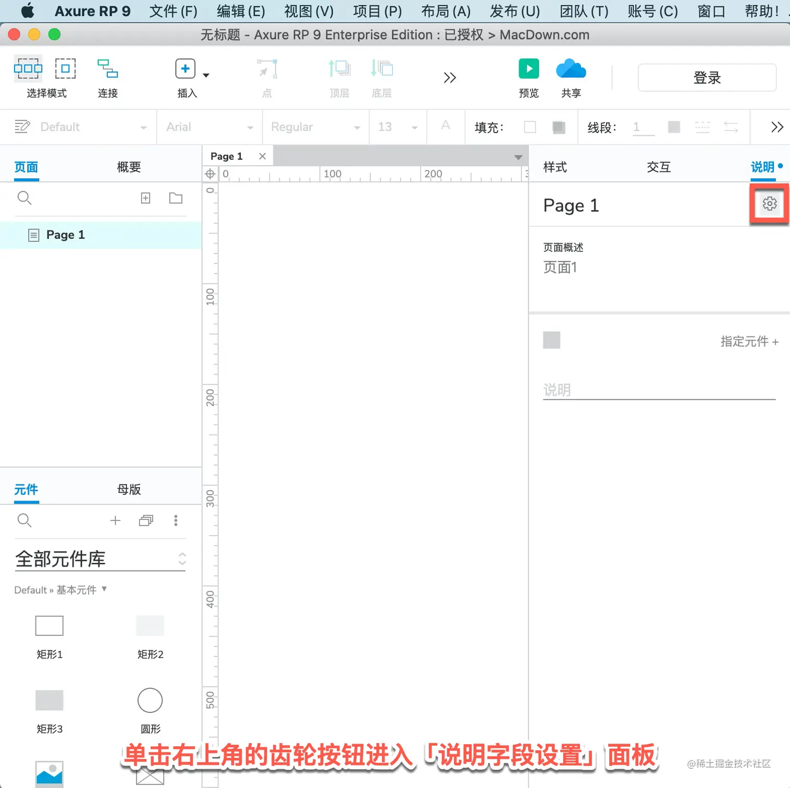This screenshot has height=788, width=790.
Task: Click the line color swatch
Action: click(674, 127)
